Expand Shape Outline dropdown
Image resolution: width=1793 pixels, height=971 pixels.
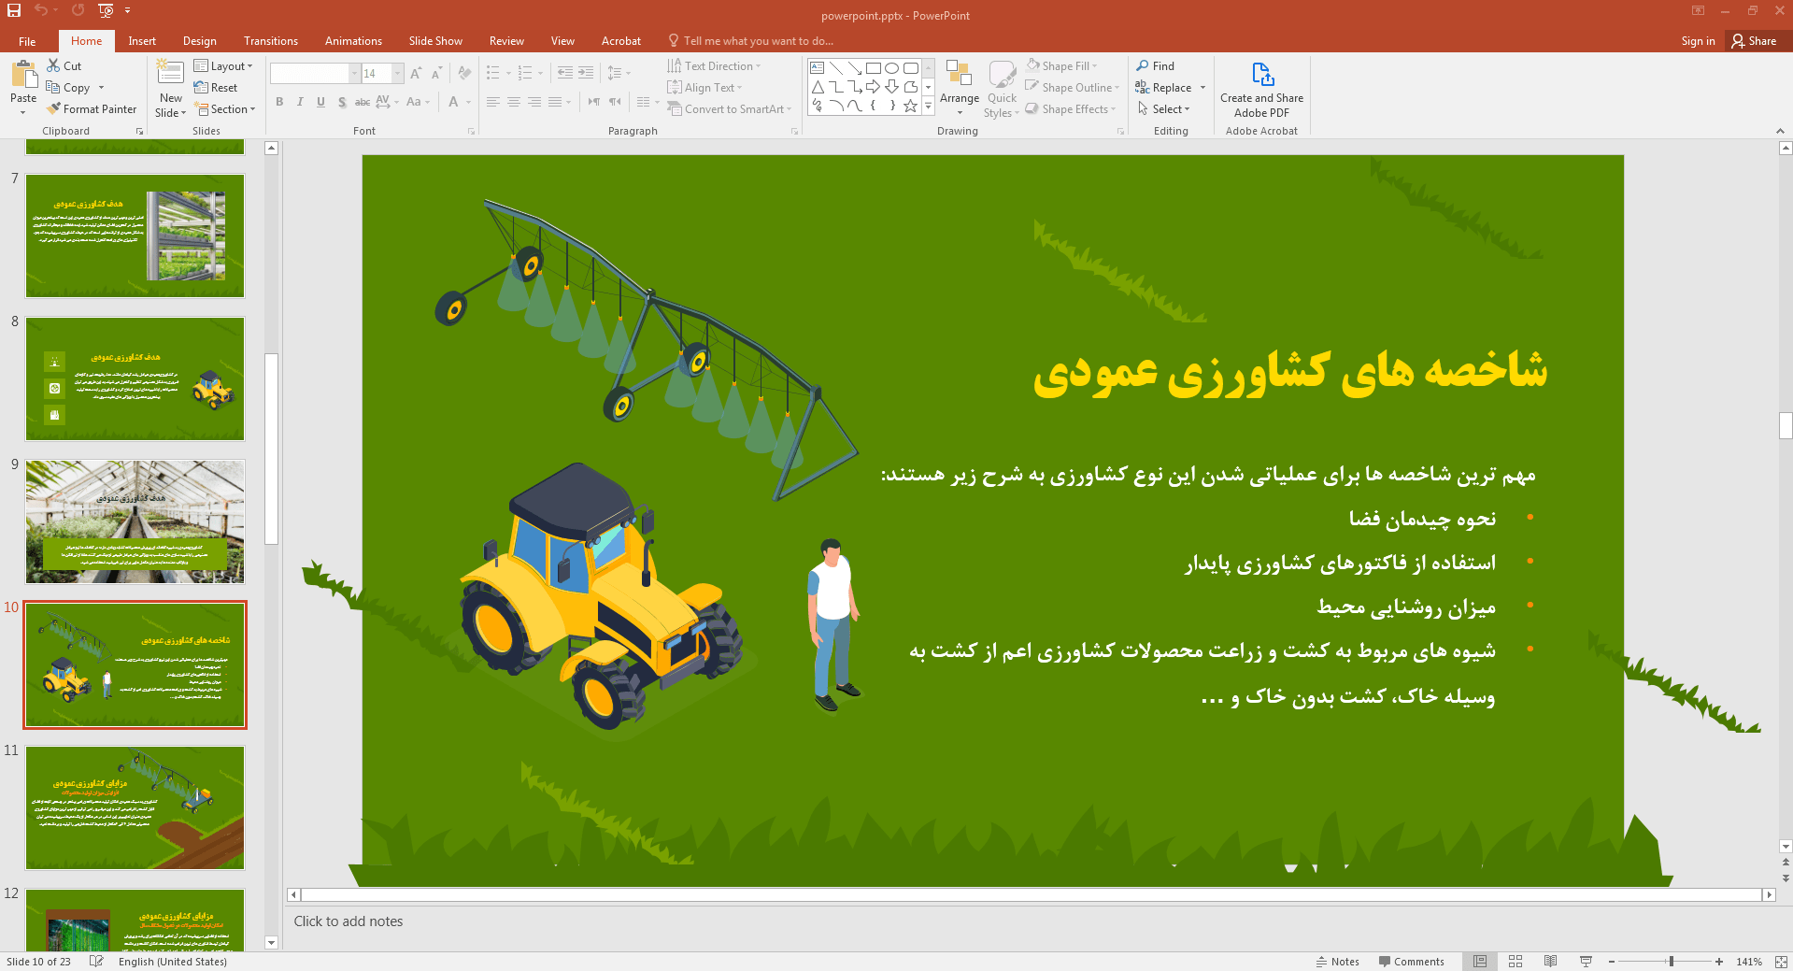pos(1073,88)
